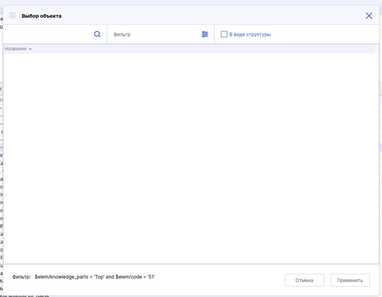Screen dimensions: 382x297
Task: Click the empty results list area
Action: [x=188, y=157]
